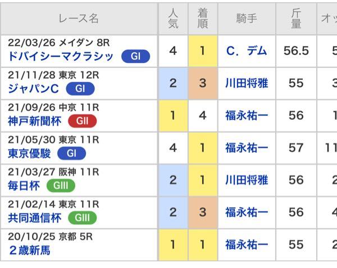Click the GI badge beside ジャパンC

point(80,89)
